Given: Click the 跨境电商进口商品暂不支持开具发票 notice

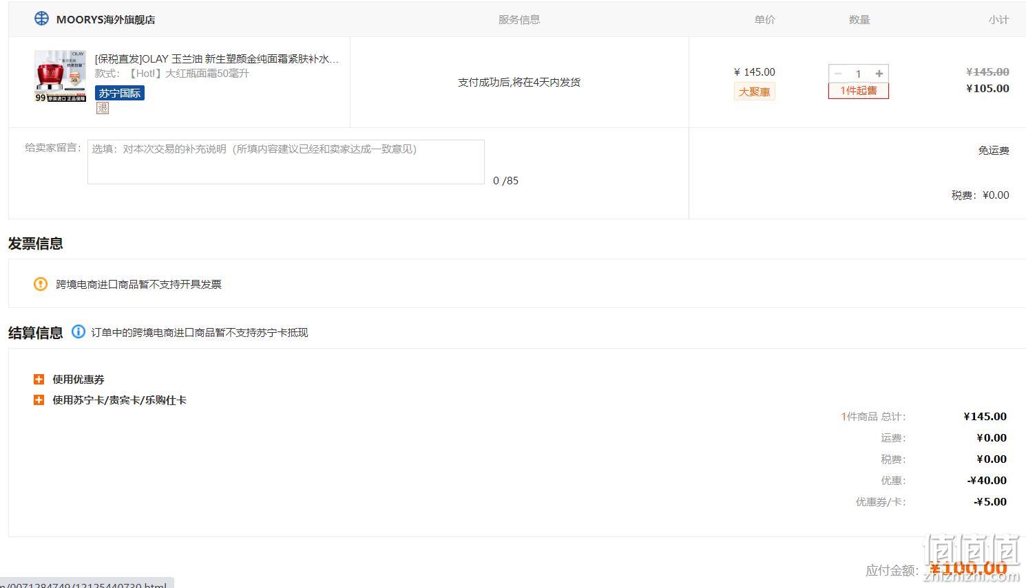Looking at the screenshot, I should pyautogui.click(x=138, y=284).
